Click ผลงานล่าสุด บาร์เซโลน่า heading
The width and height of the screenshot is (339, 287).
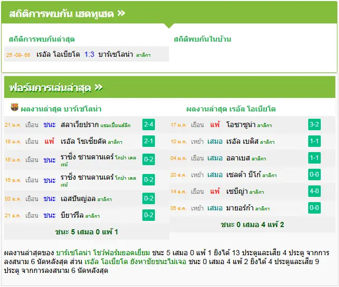(x=61, y=109)
